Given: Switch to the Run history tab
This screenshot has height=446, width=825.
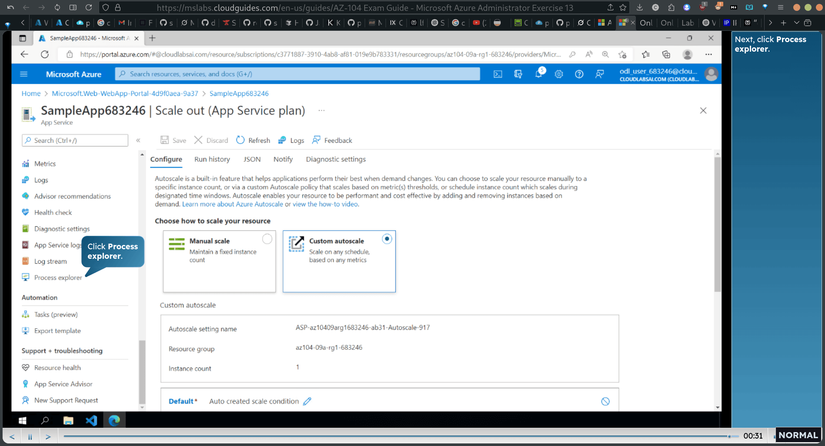Looking at the screenshot, I should 212,159.
